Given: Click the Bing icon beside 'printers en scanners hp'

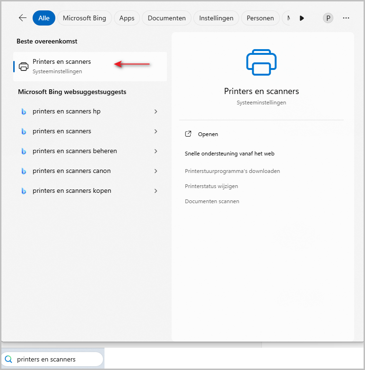Looking at the screenshot, I should (x=24, y=112).
